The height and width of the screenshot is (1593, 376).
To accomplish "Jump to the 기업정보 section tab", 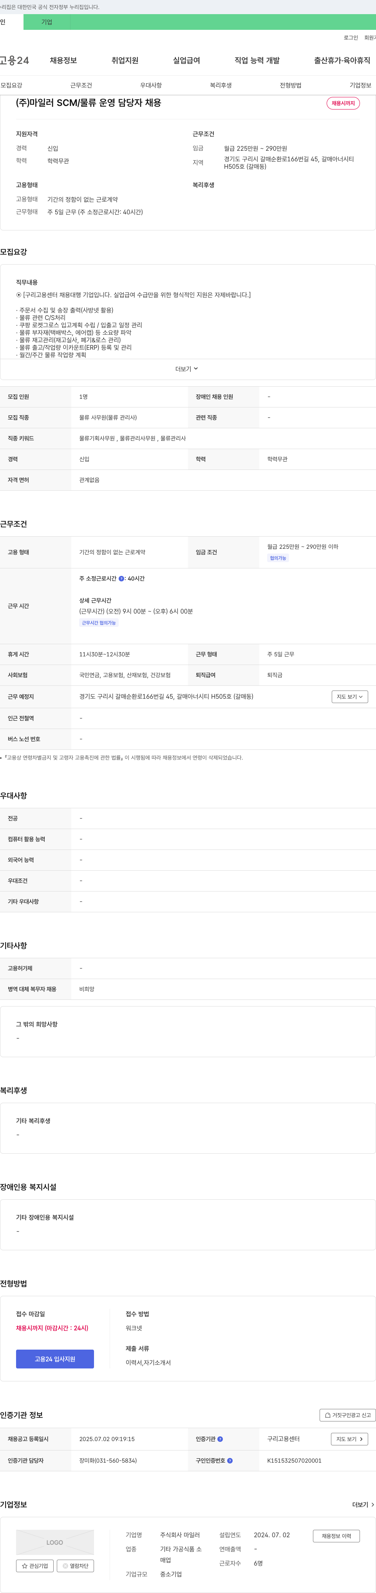I will tap(361, 85).
